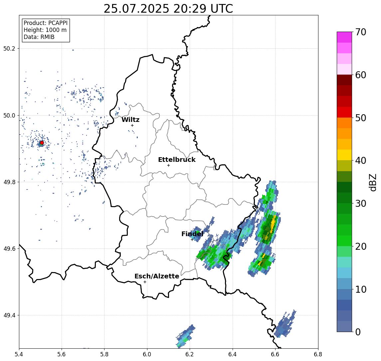
Task: Click the 'Product: PCAPPI' text
Action: (46, 23)
